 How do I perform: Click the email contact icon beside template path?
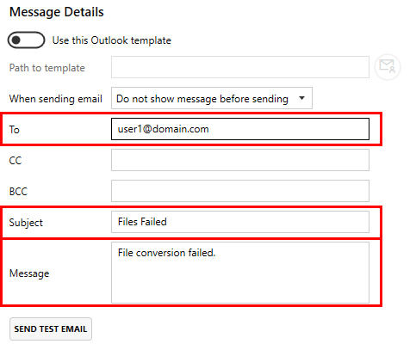[388, 67]
